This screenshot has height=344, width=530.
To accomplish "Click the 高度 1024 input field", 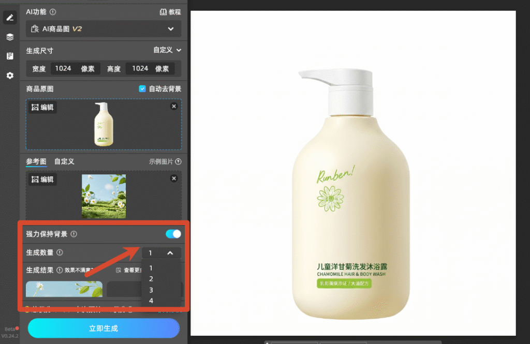I will 150,69.
